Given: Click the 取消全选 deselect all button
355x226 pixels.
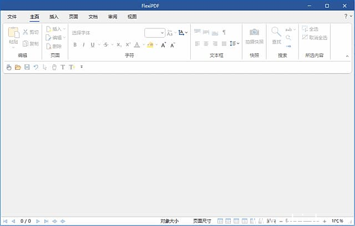Looking at the screenshot, I should click(315, 38).
